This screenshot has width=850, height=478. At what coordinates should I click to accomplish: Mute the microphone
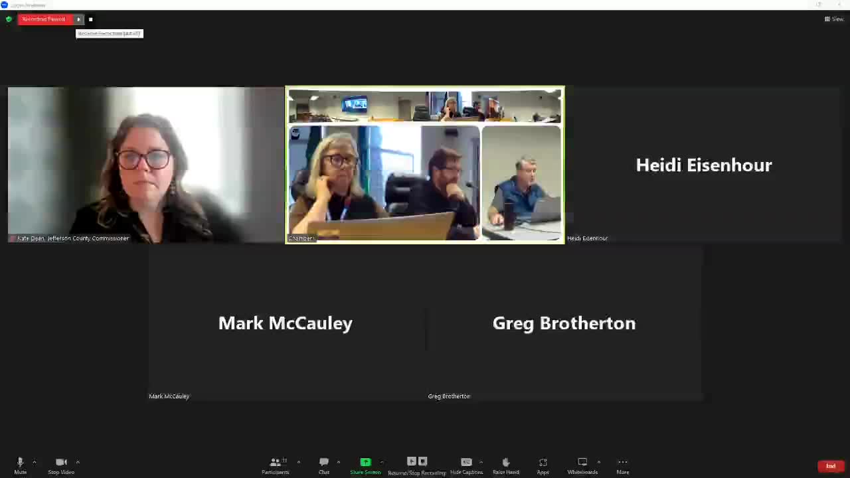click(x=20, y=465)
